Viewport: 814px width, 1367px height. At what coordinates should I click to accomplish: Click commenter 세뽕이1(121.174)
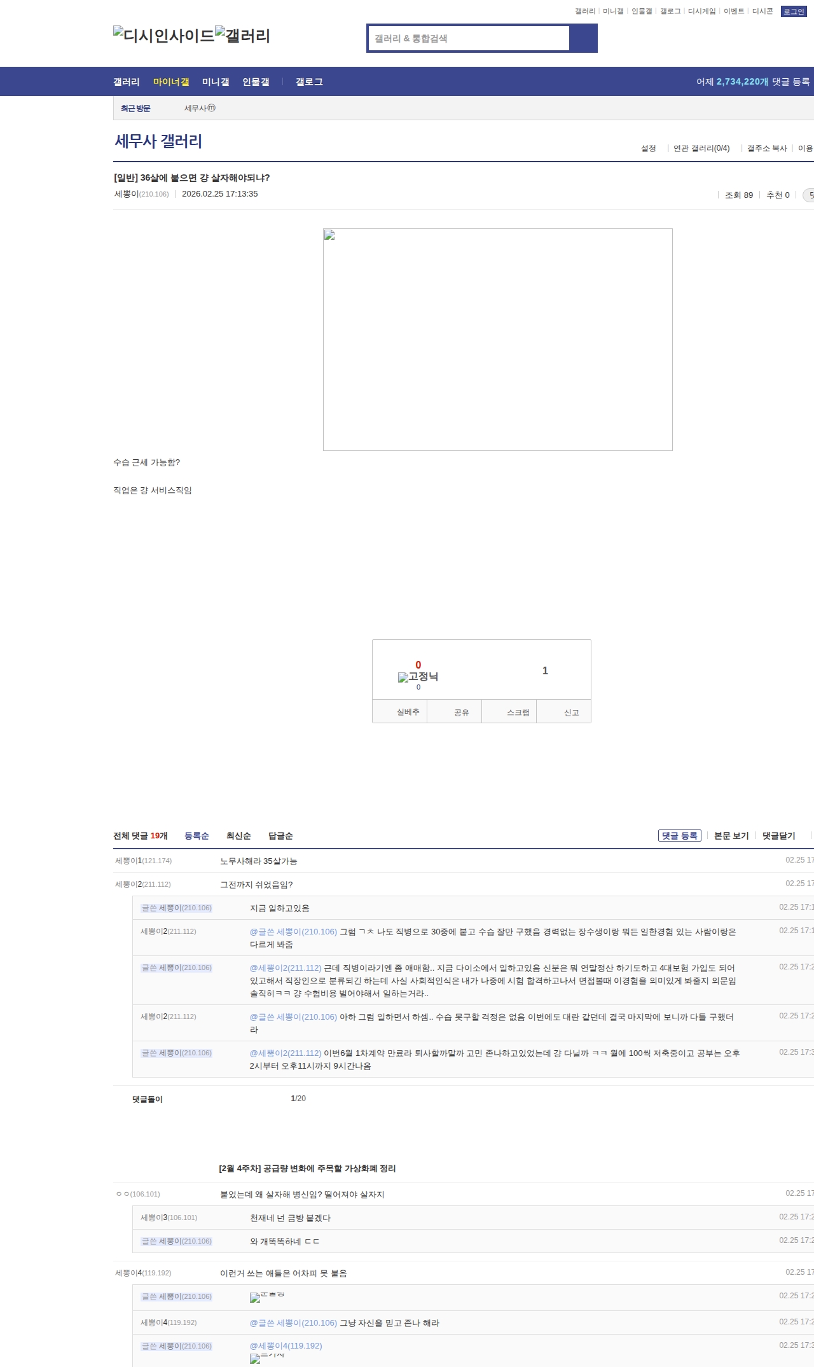144,861
